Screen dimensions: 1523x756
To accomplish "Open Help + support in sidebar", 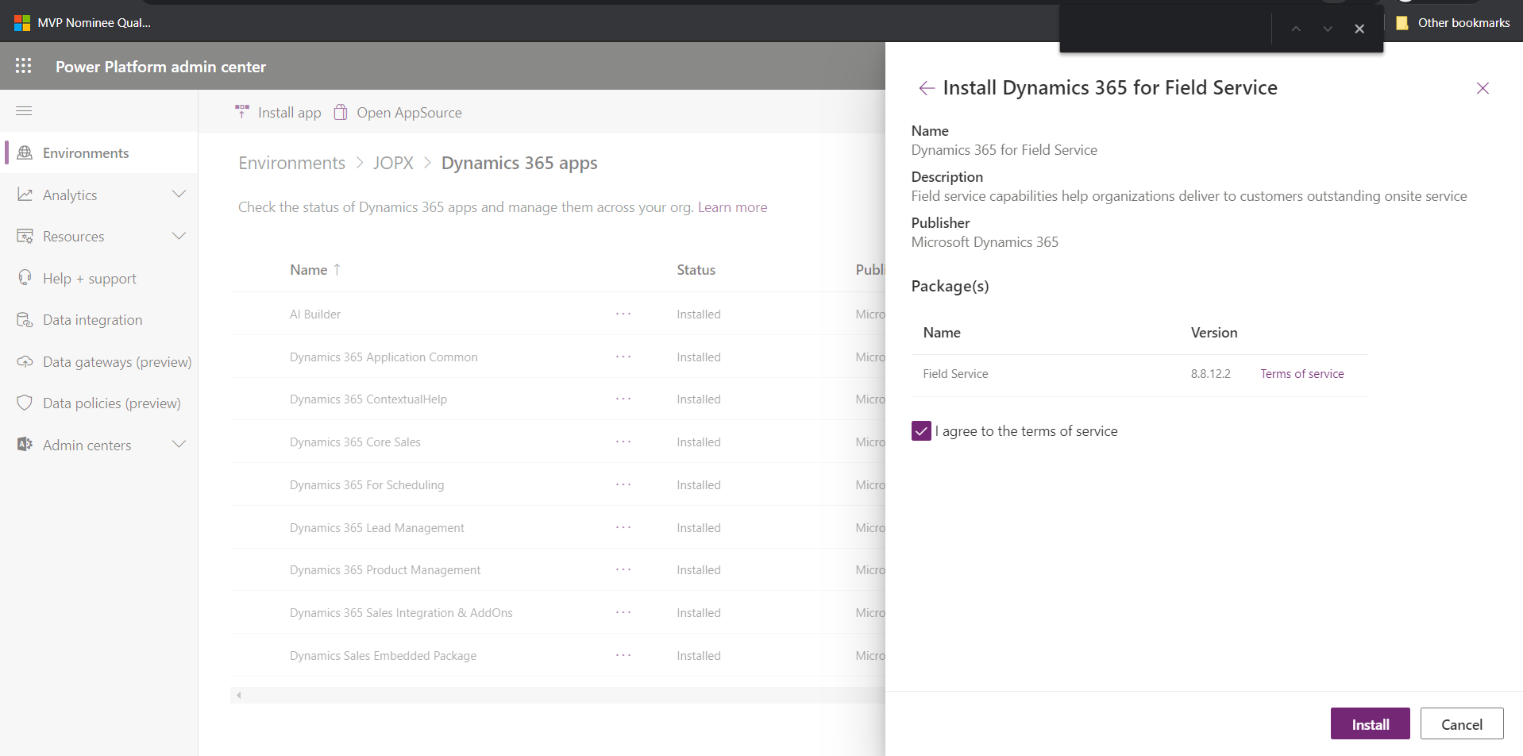I will point(99,278).
